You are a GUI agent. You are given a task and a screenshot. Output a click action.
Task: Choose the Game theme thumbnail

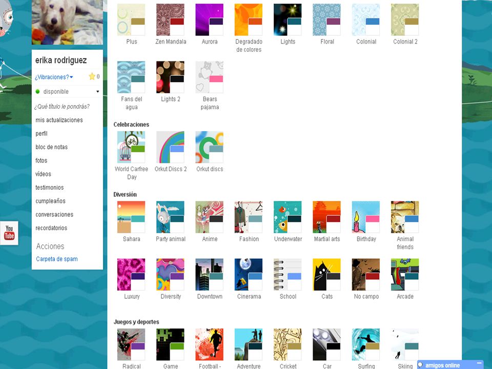170,344
